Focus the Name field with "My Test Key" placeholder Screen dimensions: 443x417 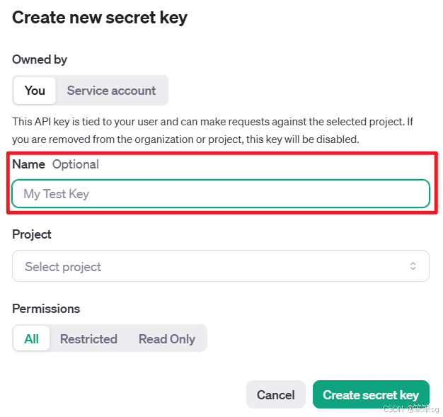(x=220, y=194)
